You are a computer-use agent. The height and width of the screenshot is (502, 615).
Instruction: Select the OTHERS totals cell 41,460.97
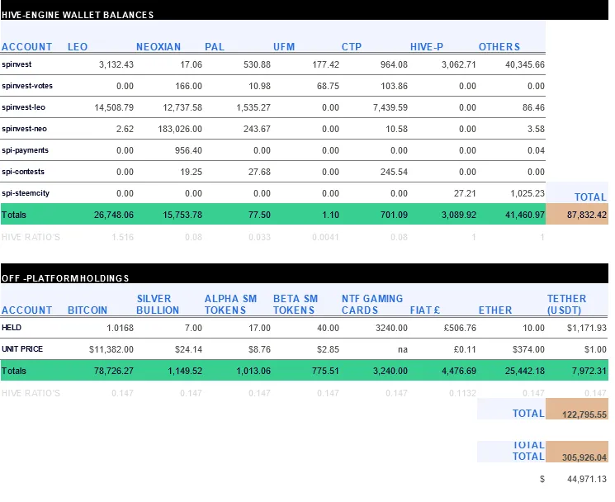(x=525, y=215)
